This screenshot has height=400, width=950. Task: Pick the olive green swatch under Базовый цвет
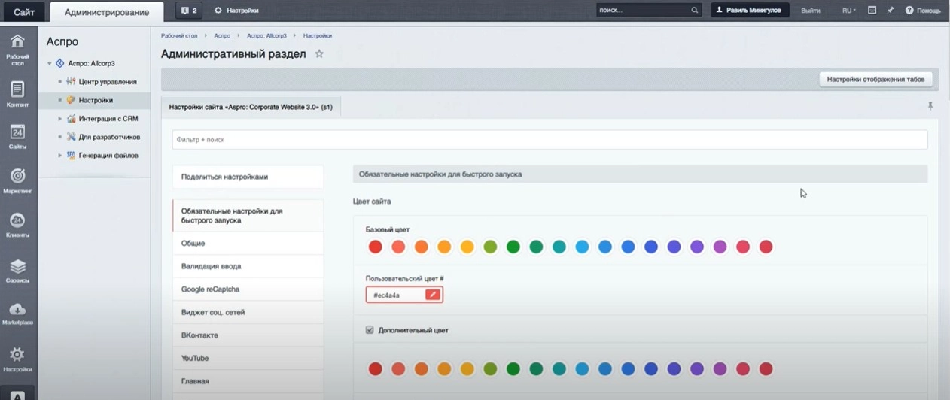[490, 247]
